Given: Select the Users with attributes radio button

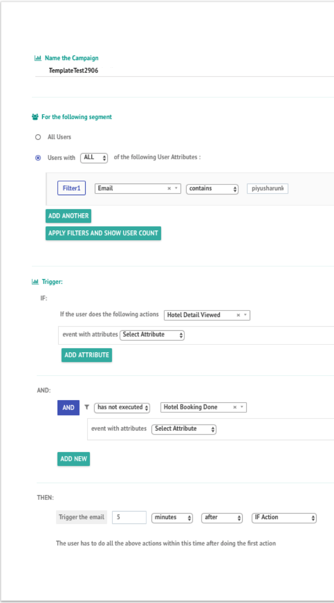Looking at the screenshot, I should (38, 158).
